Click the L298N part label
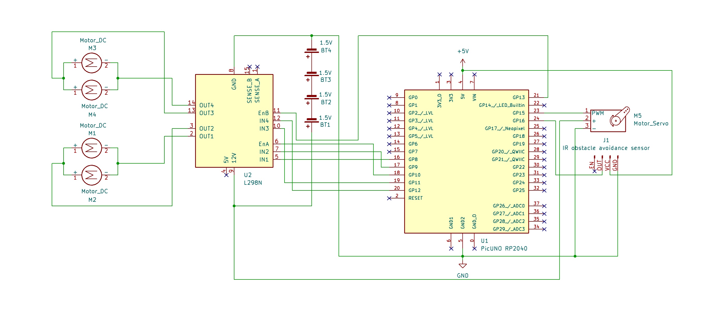 [x=253, y=183]
